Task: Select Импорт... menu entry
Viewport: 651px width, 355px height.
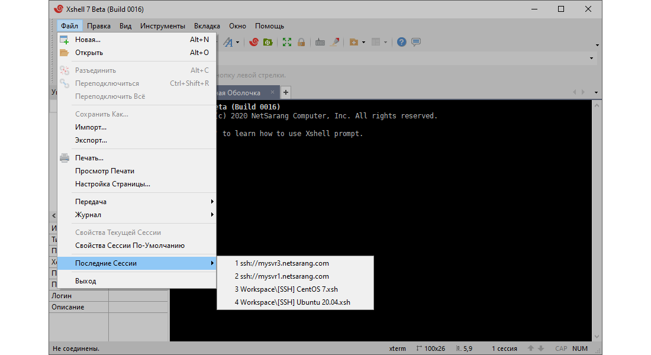Action: (x=137, y=127)
